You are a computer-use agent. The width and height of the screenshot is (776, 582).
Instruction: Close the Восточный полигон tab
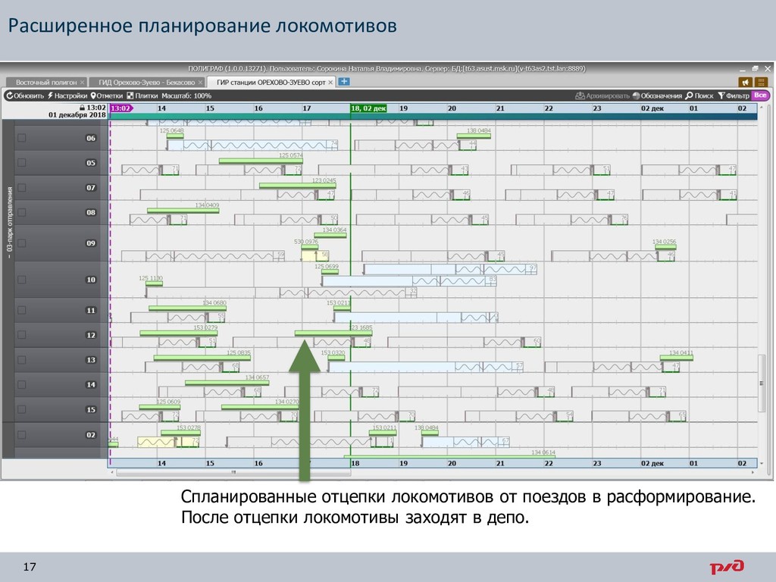pos(82,82)
